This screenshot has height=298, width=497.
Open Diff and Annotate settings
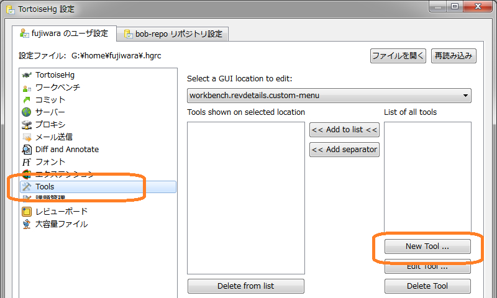pyautogui.click(x=98, y=150)
